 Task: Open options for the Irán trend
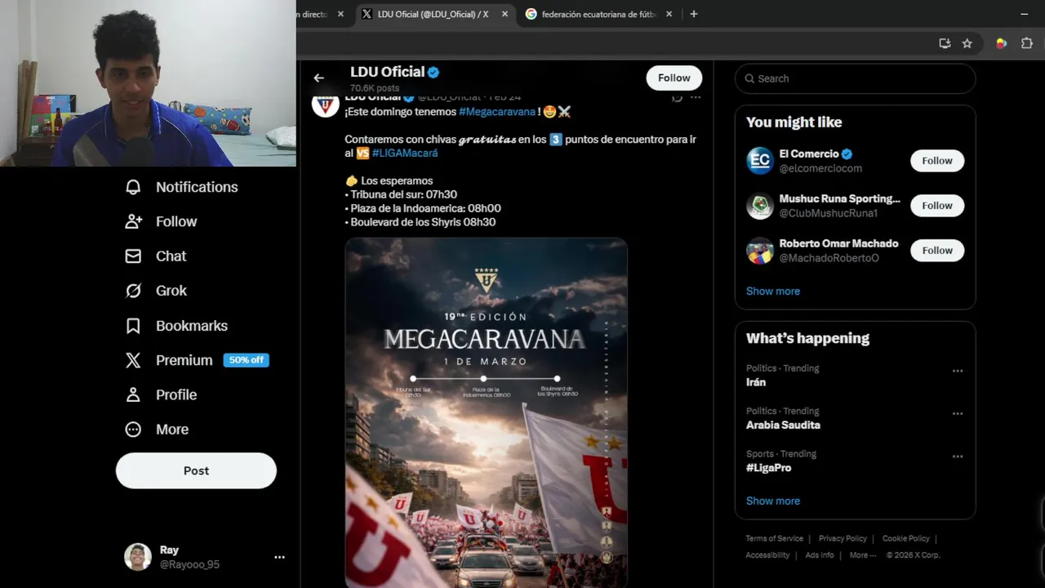click(958, 371)
